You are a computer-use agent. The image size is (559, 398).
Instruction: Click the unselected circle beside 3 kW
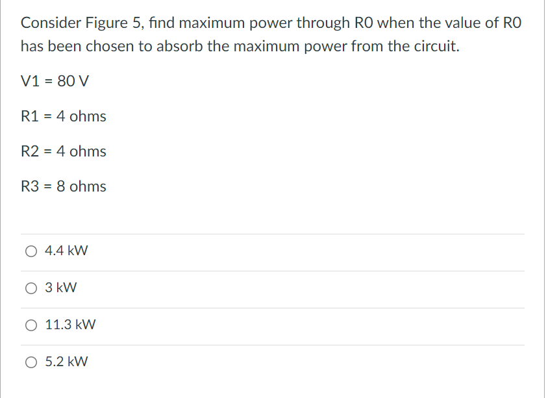[31, 288]
